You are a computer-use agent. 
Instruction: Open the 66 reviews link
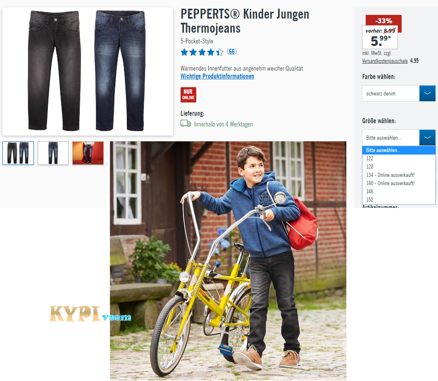(x=231, y=52)
